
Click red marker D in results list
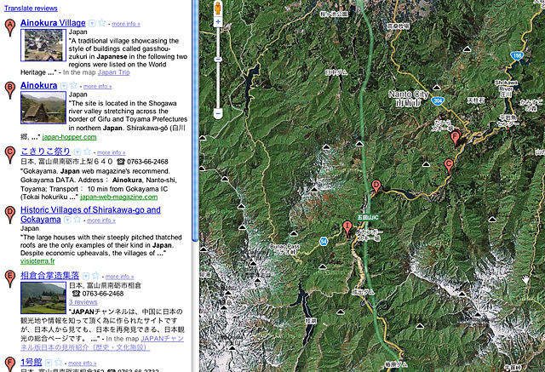pos(9,213)
